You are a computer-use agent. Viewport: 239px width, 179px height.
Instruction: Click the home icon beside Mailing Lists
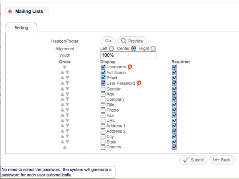coord(10,12)
